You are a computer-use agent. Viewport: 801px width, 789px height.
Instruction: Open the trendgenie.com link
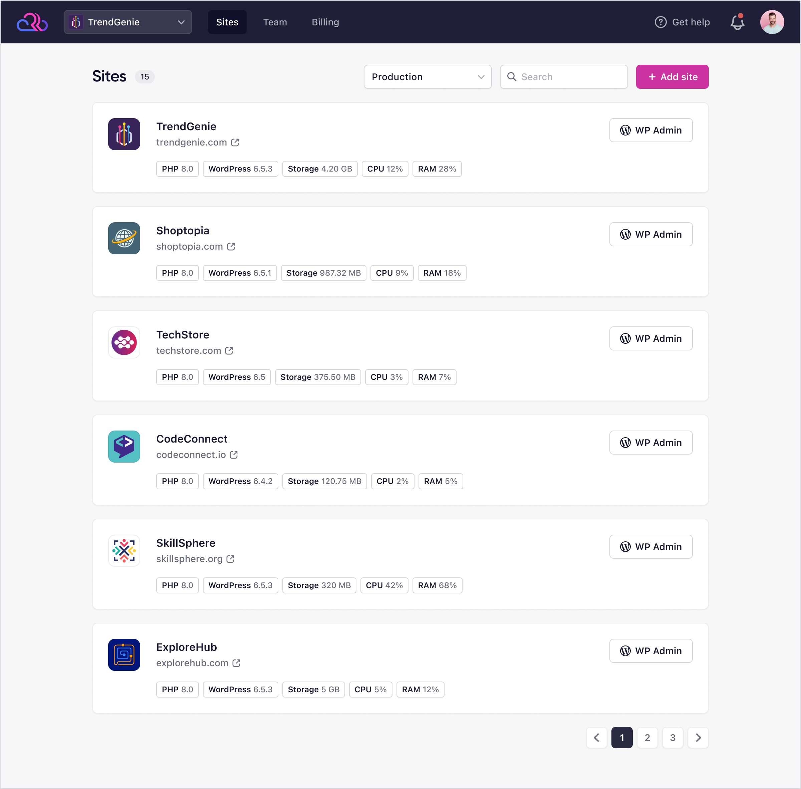191,142
